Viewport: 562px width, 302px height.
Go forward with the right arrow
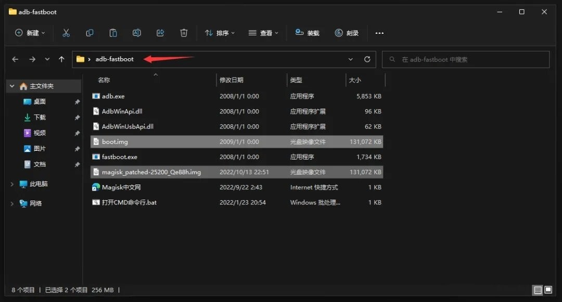pos(32,59)
